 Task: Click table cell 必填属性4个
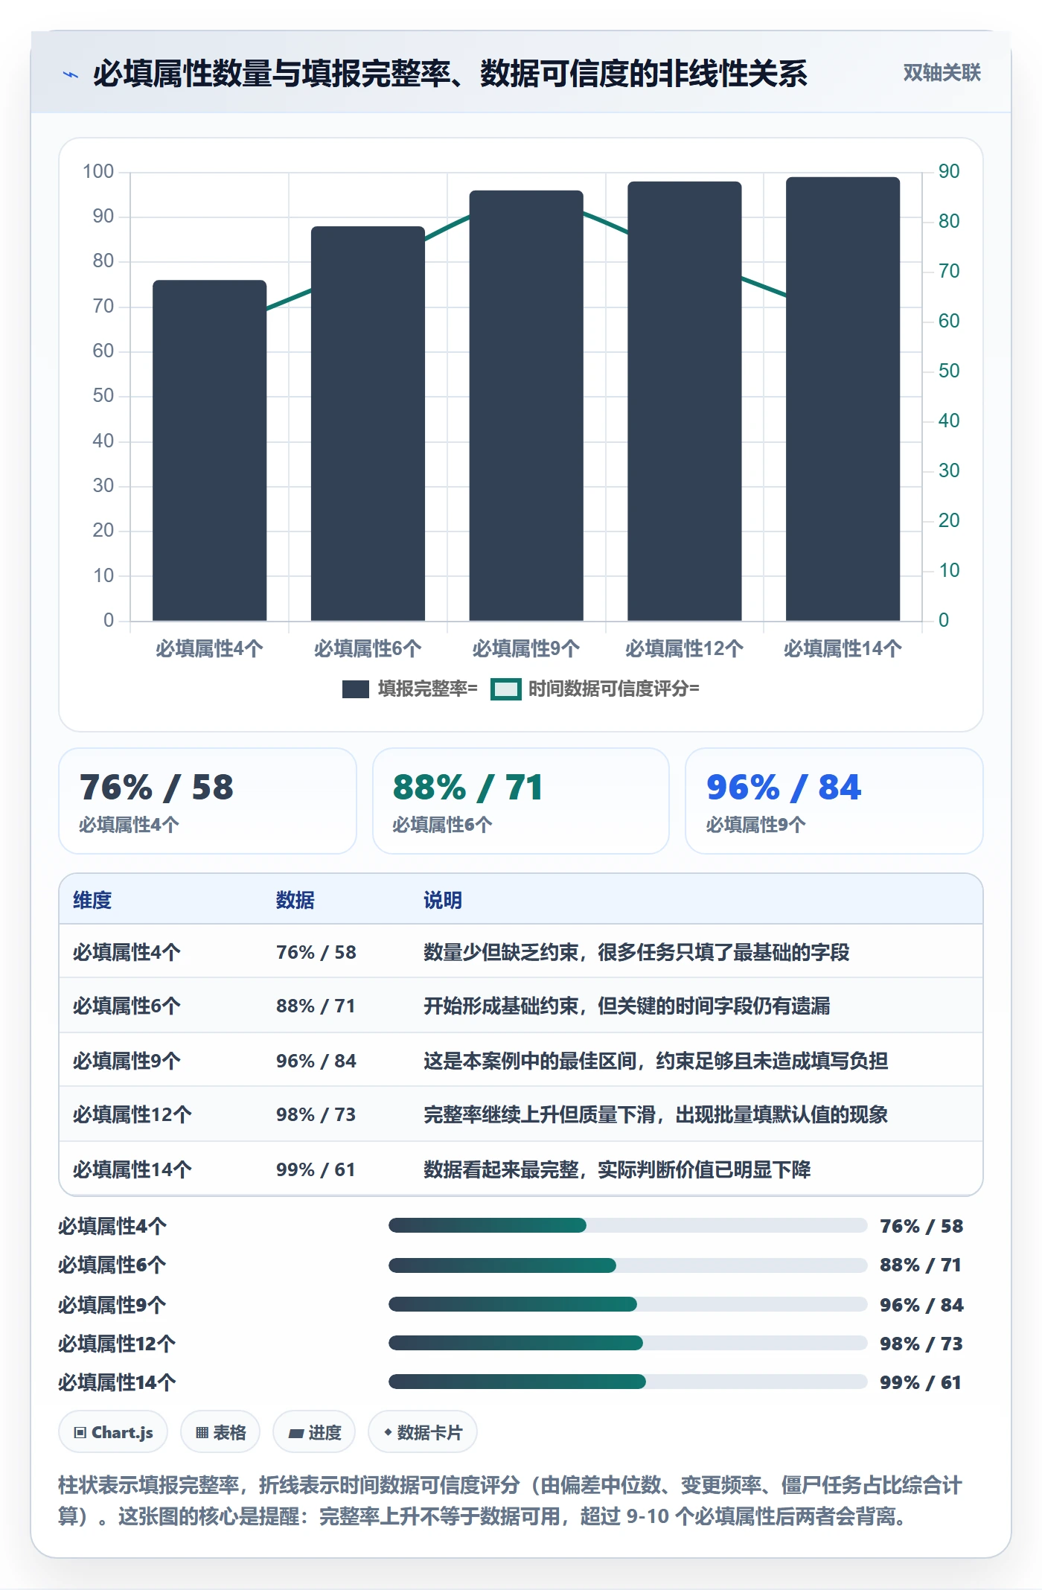point(127,952)
